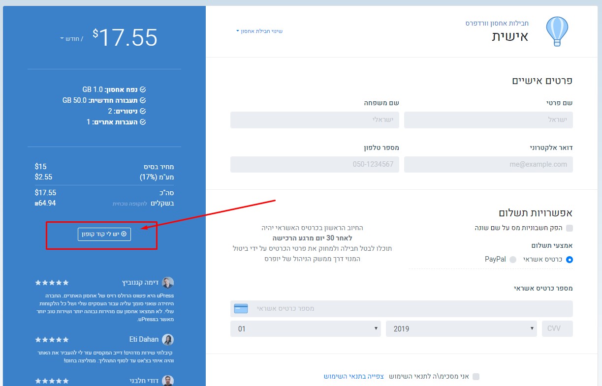The width and height of the screenshot is (602, 386).
Task: Click the יש לי קוד קופון button
Action: 104,235
